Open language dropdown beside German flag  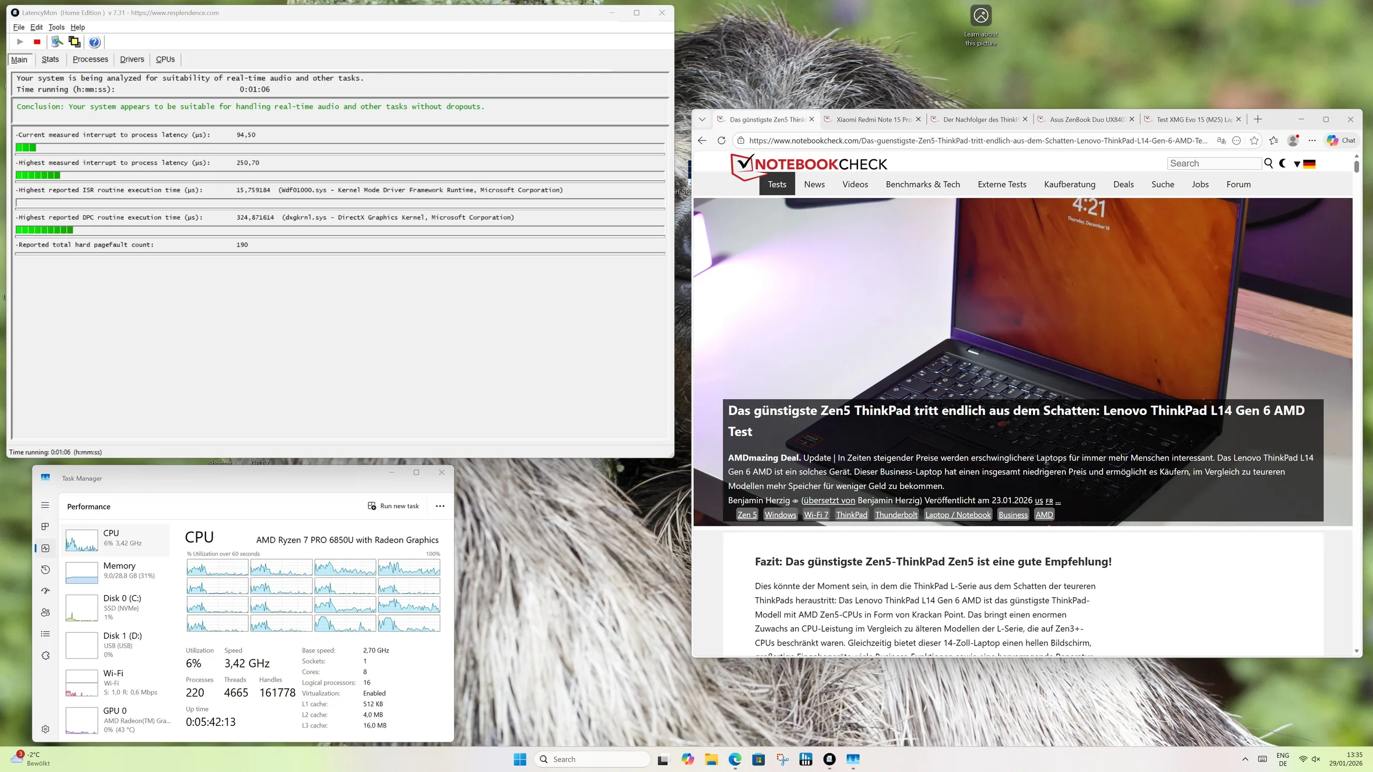click(1297, 164)
